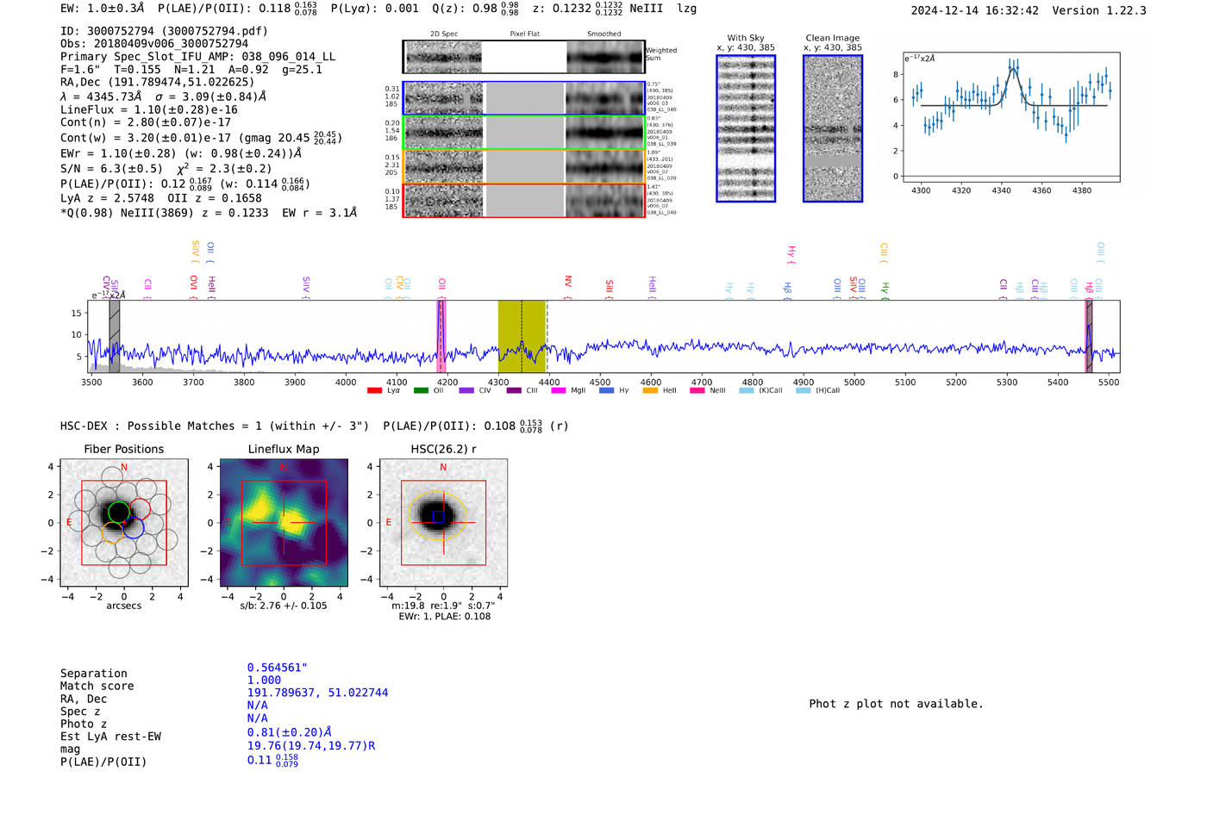Click the ID 3000752794 line
Screen dimensions: 1207x821
[x=164, y=31]
